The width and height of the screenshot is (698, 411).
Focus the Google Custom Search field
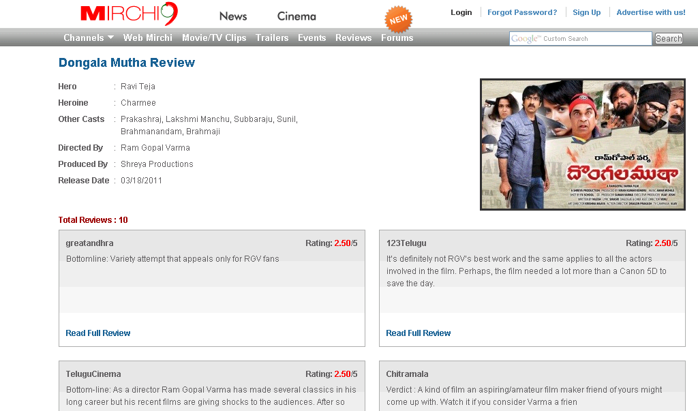(580, 39)
